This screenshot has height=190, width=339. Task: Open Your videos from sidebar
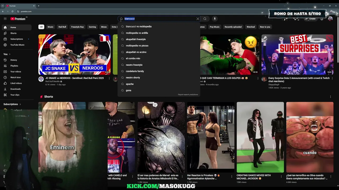tap(16, 72)
